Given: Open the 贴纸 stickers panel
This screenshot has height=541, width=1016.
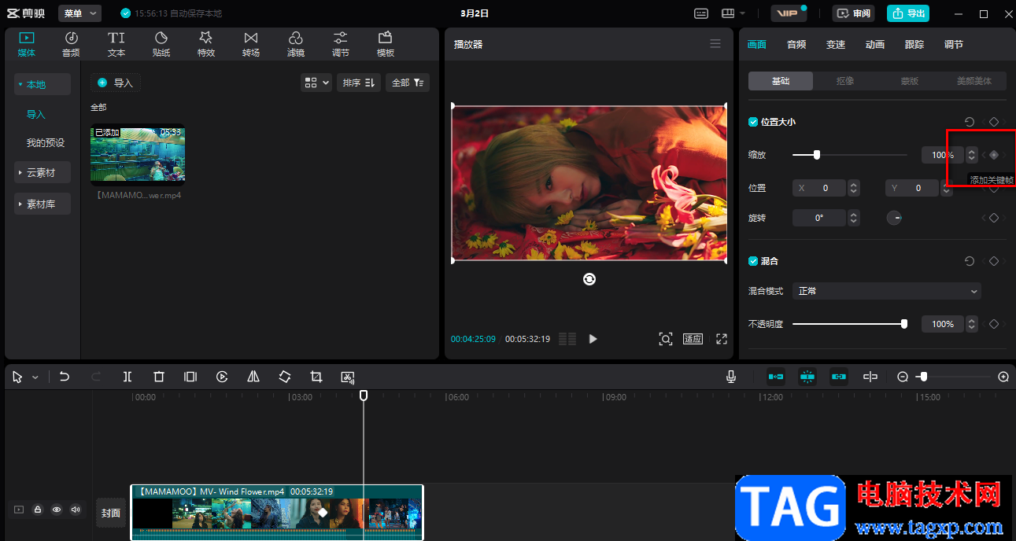Looking at the screenshot, I should pyautogui.click(x=161, y=44).
